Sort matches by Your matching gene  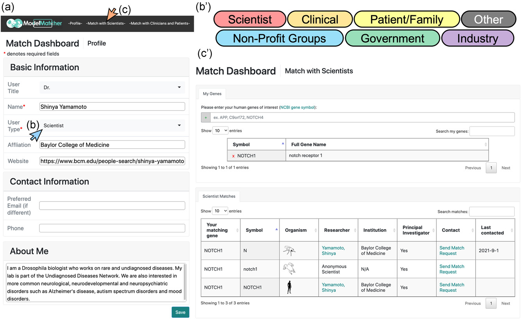[x=221, y=230]
